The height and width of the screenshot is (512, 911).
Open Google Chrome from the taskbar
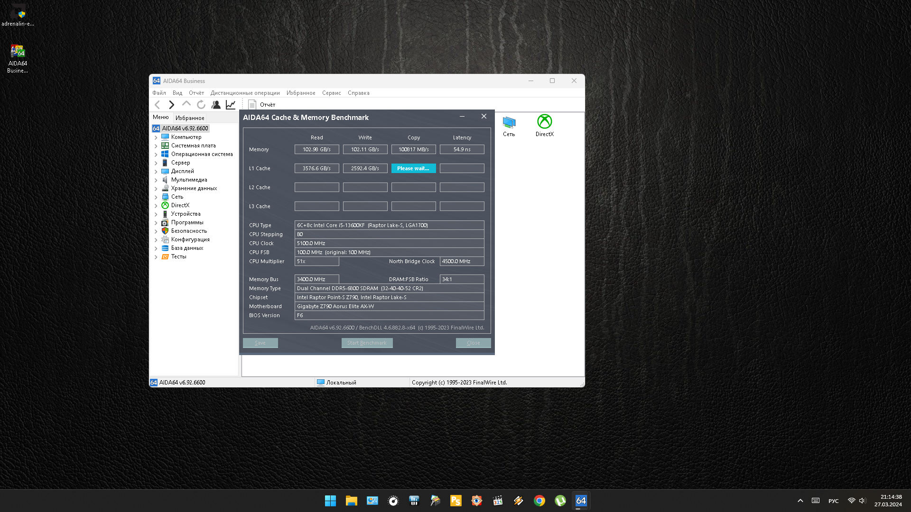tap(539, 501)
